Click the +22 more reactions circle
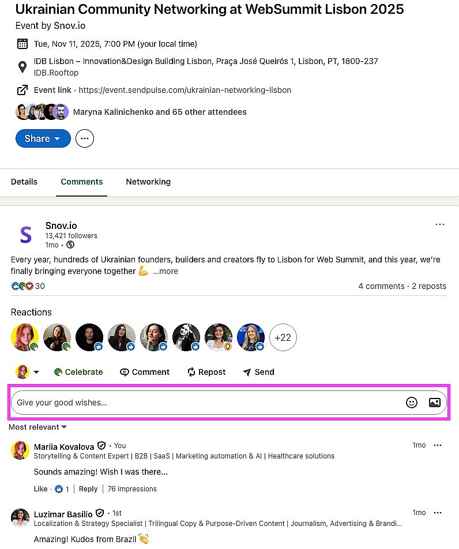The height and width of the screenshot is (549, 459). (283, 337)
